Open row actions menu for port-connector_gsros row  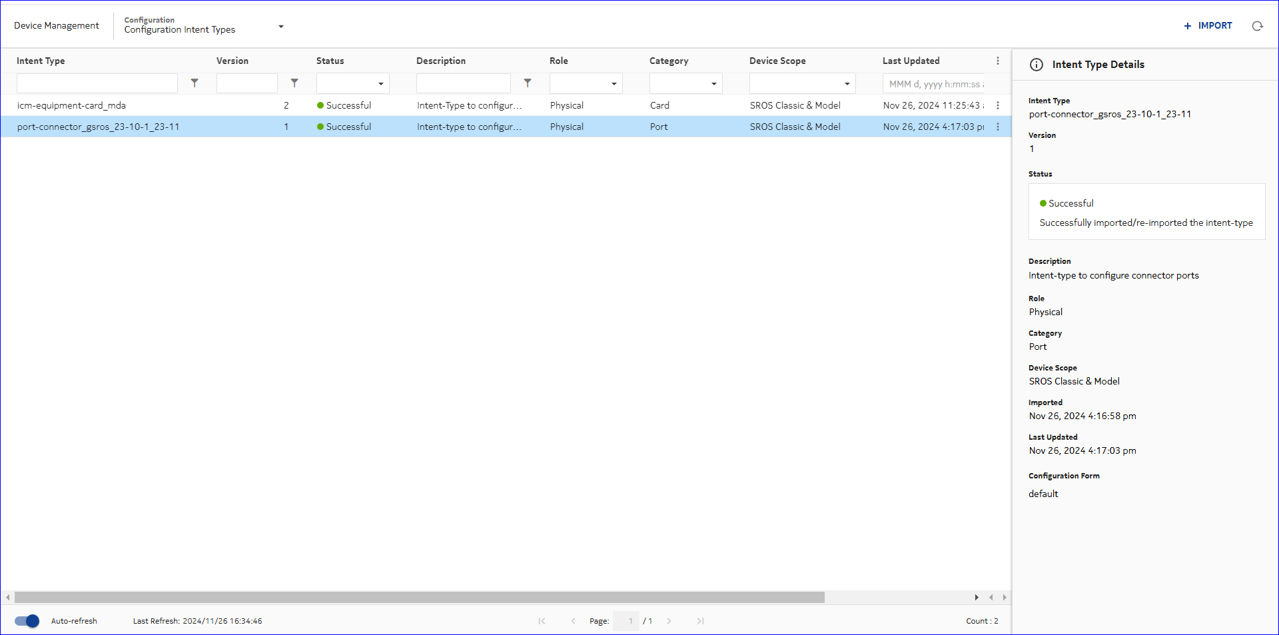point(997,127)
